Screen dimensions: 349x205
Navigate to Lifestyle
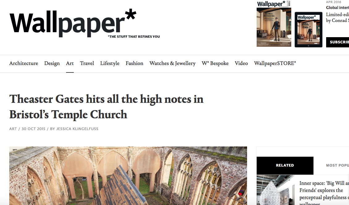point(110,63)
